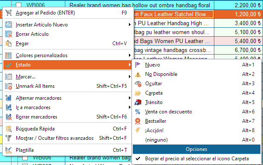Screen dimensions: 263x165
Task: Expand the Insertar Artículo Nuevo submenu arrow
Action: pos(130,25)
